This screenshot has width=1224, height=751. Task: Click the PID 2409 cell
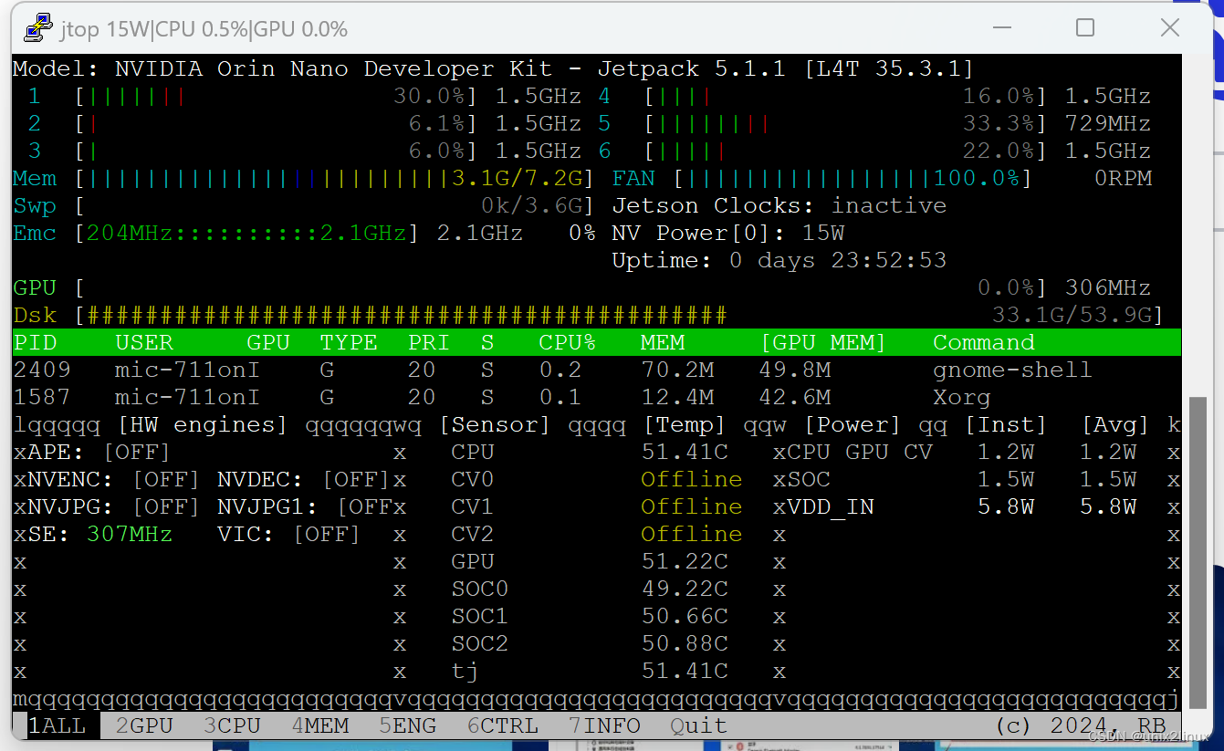[42, 370]
